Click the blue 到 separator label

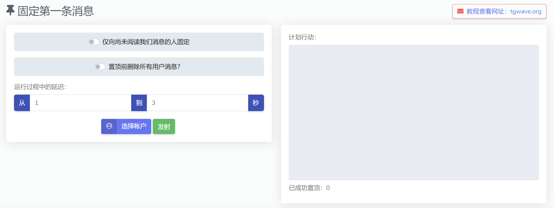point(139,103)
